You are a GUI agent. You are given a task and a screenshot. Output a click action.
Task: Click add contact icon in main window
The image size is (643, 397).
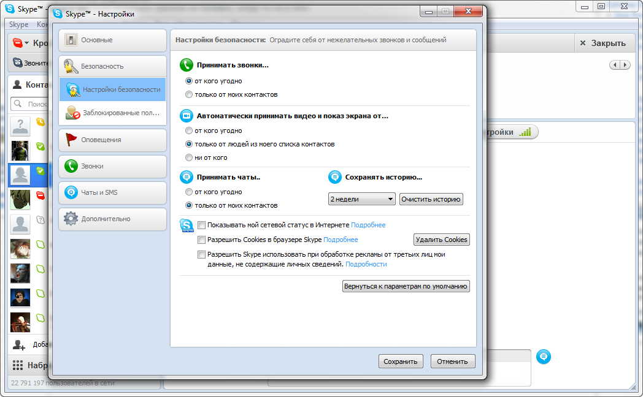coord(19,344)
